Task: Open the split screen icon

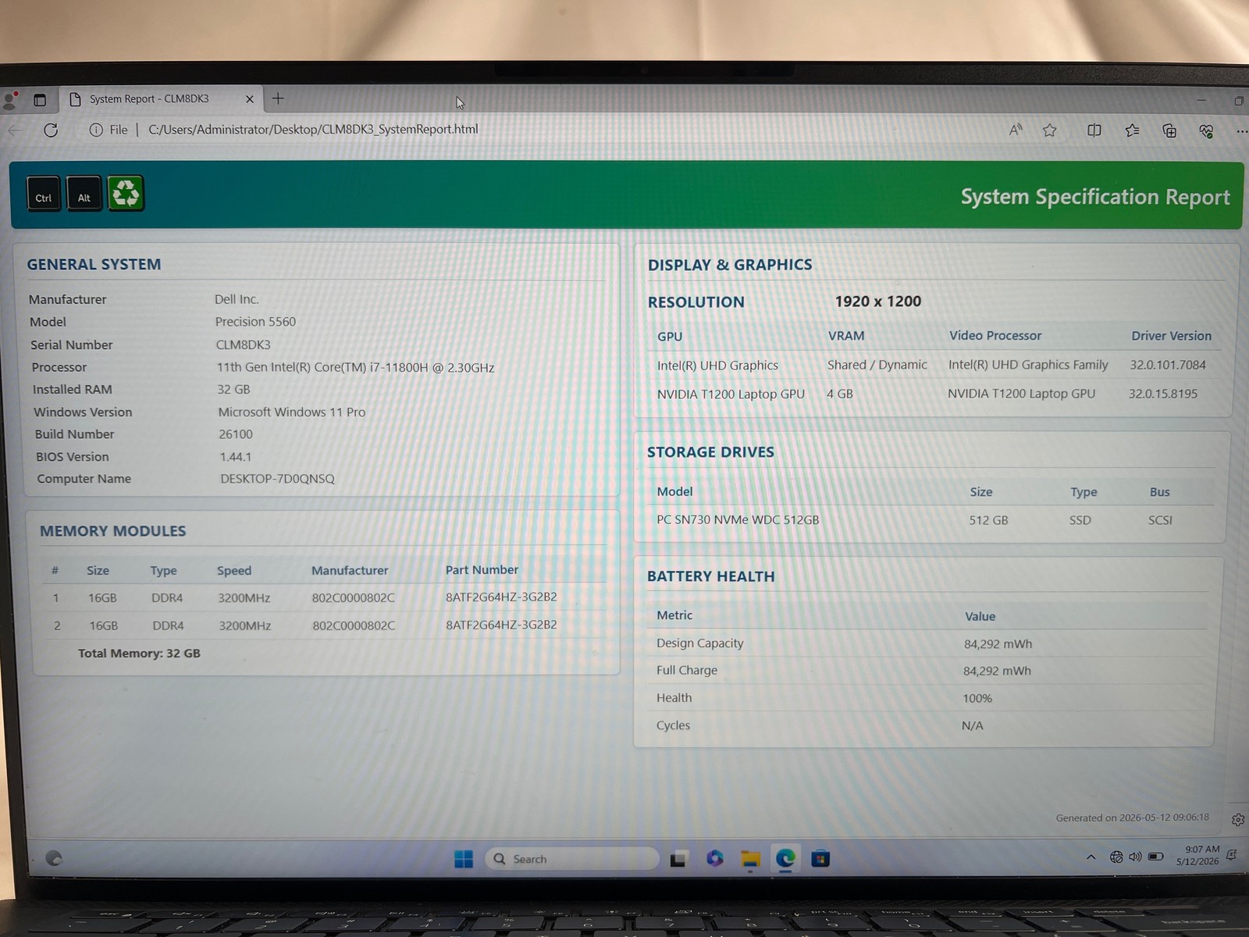Action: (x=1094, y=130)
